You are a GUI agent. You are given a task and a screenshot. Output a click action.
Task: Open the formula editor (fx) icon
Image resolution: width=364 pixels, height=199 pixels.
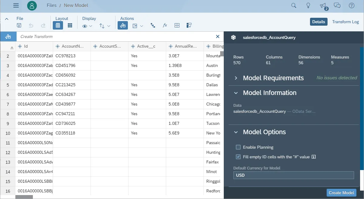[165, 25]
